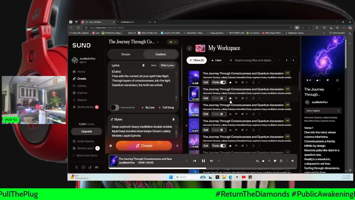Generate lyrics By Line

click(148, 107)
